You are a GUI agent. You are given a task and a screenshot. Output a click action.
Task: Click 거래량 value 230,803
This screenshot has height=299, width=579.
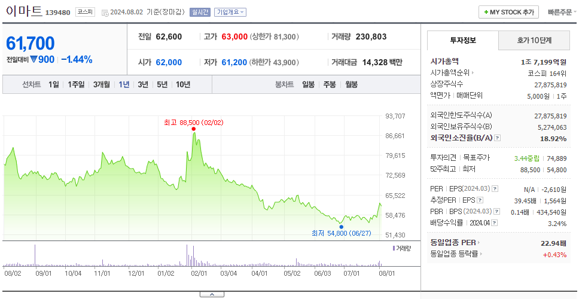371,36
